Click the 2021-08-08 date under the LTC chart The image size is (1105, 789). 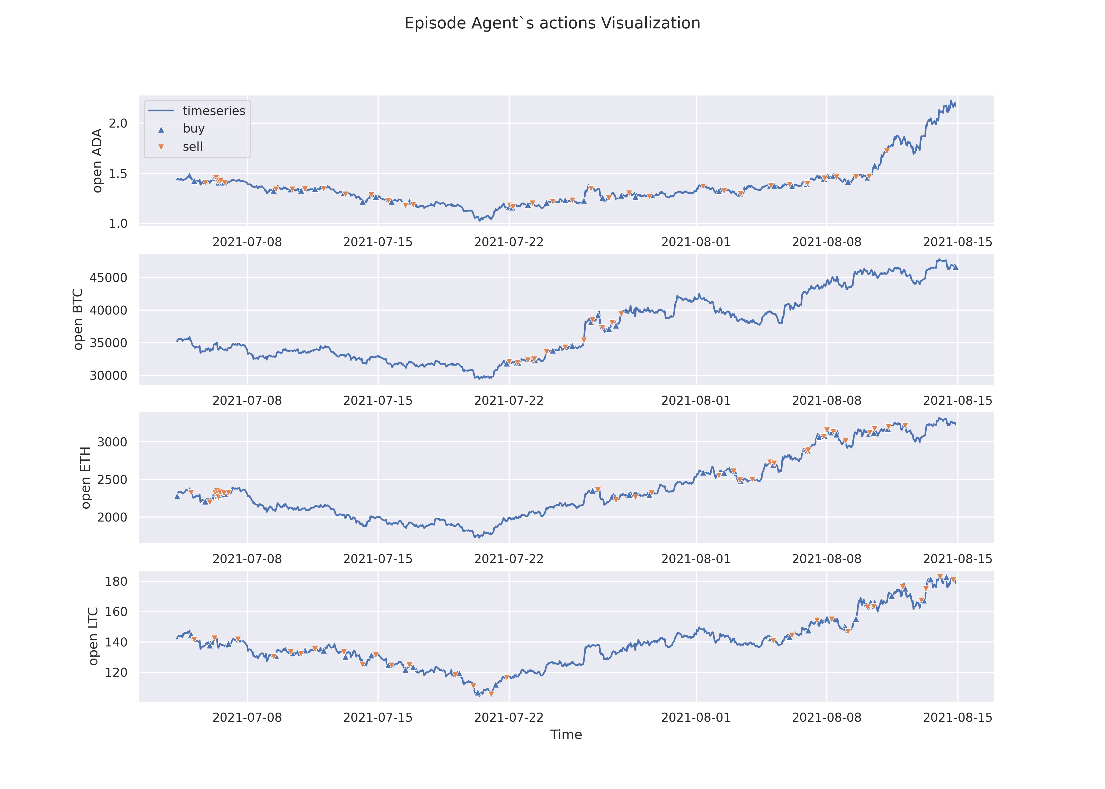pyautogui.click(x=827, y=717)
